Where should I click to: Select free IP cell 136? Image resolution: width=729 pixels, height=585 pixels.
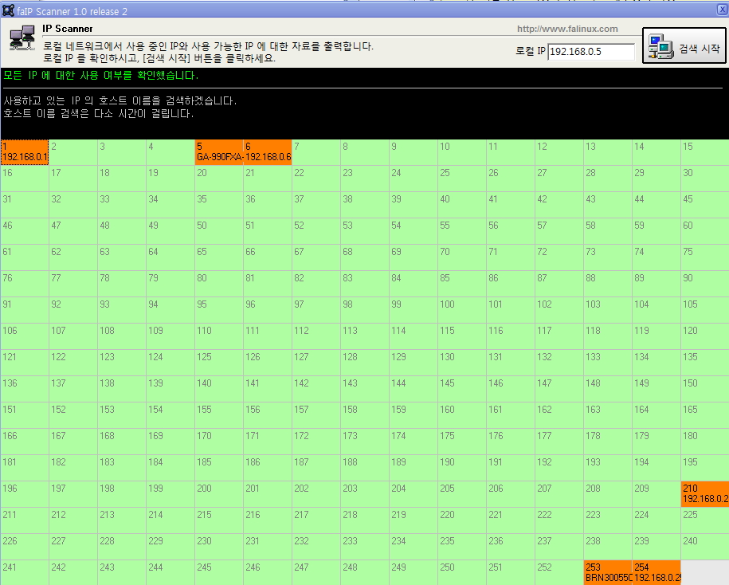pos(25,389)
